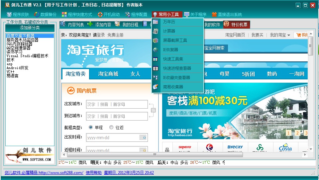Click the date and time status link
Viewport: 319px width, 180px height.
(129, 173)
